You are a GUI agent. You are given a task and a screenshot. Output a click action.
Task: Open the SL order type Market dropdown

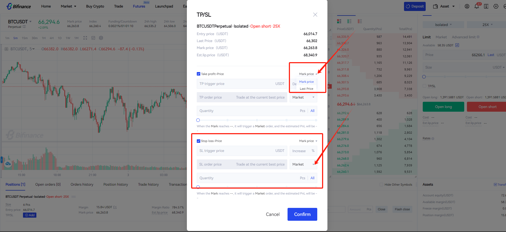(303, 164)
